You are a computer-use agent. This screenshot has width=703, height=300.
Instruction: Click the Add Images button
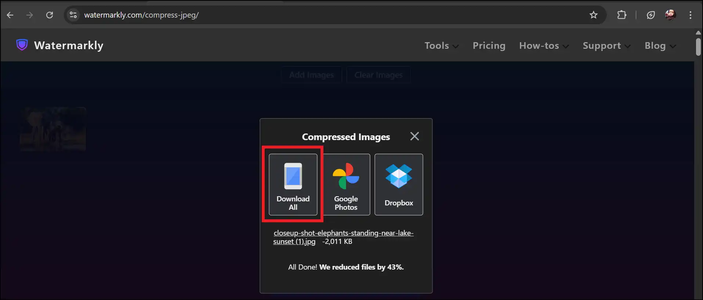[312, 75]
